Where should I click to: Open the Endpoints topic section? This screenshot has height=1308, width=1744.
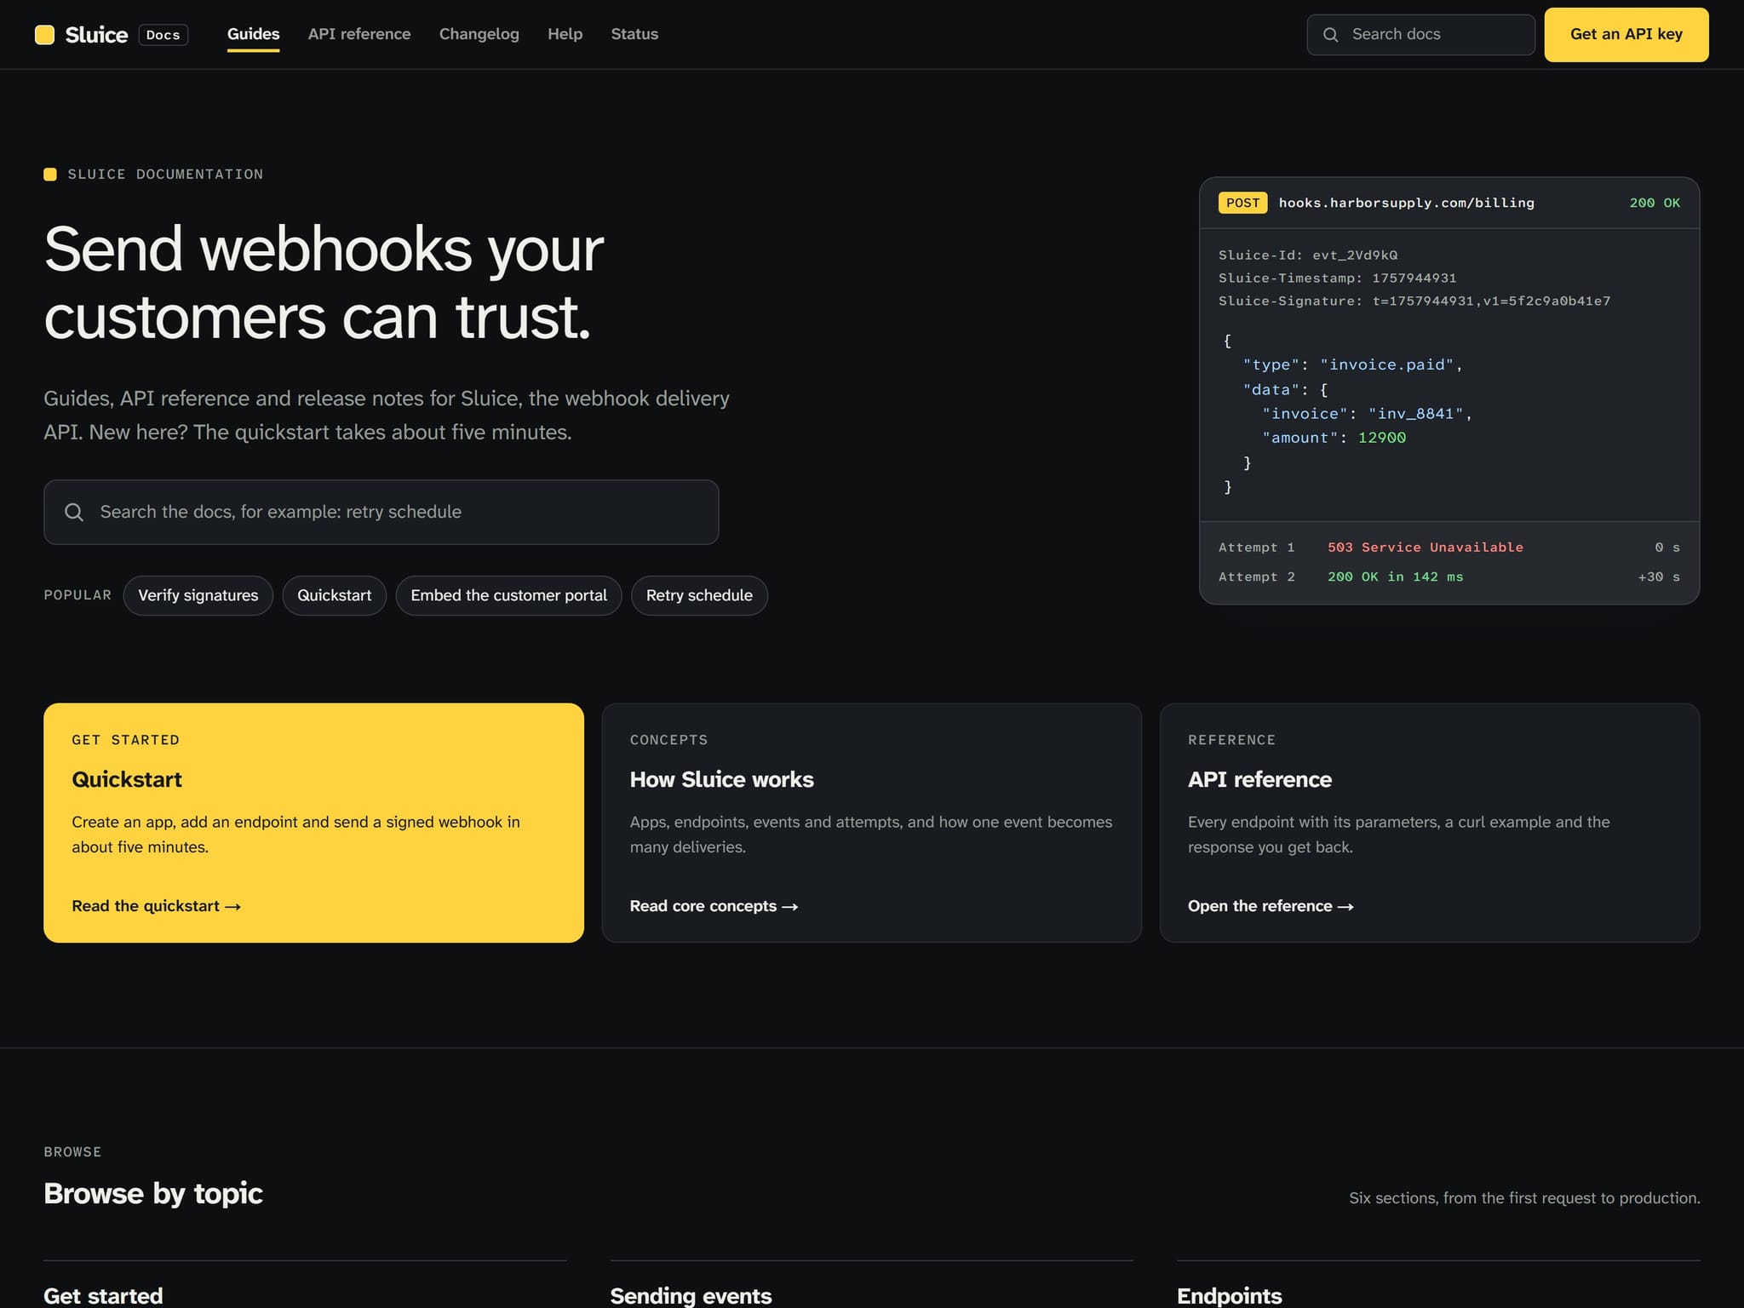point(1229,1295)
